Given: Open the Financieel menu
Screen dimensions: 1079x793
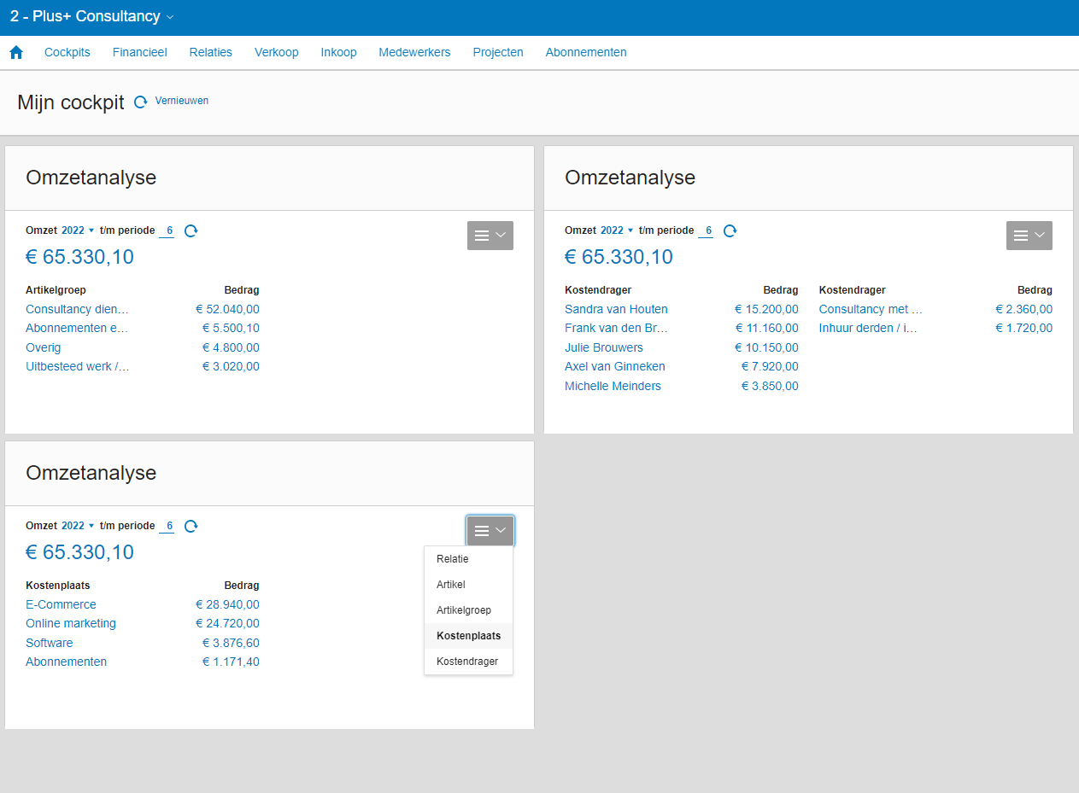Looking at the screenshot, I should coord(140,53).
